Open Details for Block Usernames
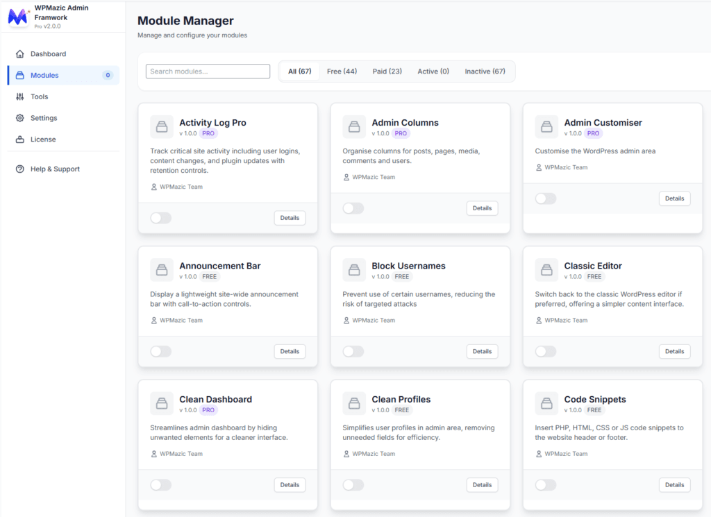The image size is (711, 517). coord(482,352)
